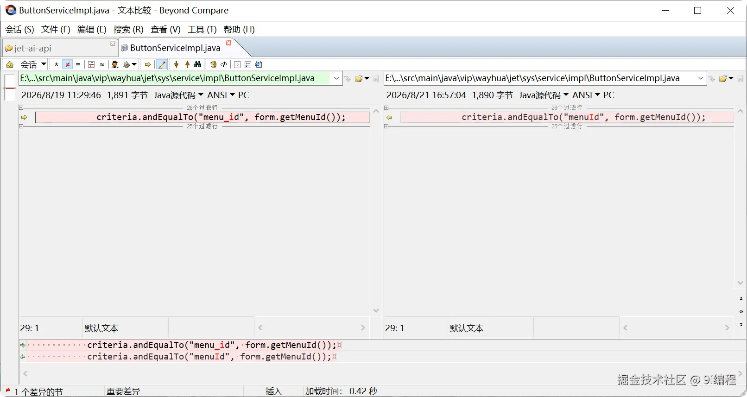Click the 插入 insert mode indicator
This screenshot has width=747, height=397.
[x=273, y=391]
